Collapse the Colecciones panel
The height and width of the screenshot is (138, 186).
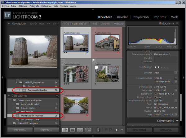tap(9, 96)
